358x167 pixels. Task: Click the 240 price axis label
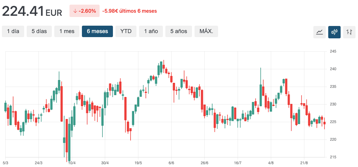click(334, 69)
